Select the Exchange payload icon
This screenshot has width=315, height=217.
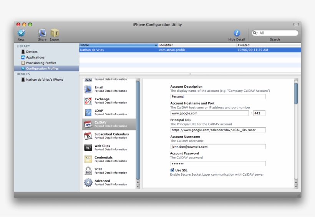[x=88, y=101]
